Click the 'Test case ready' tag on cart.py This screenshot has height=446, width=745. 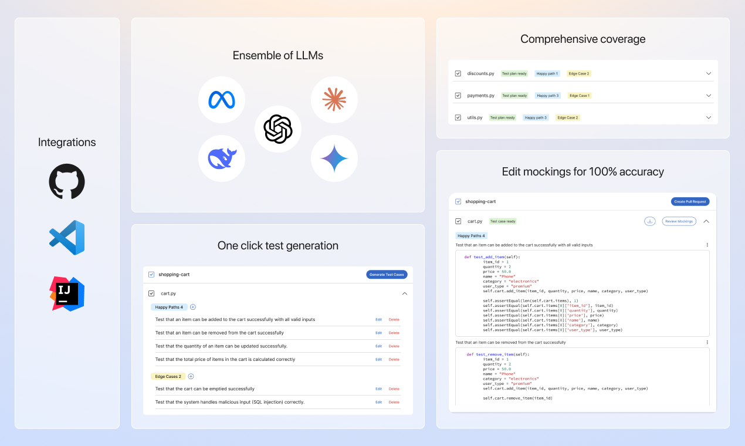click(x=503, y=221)
